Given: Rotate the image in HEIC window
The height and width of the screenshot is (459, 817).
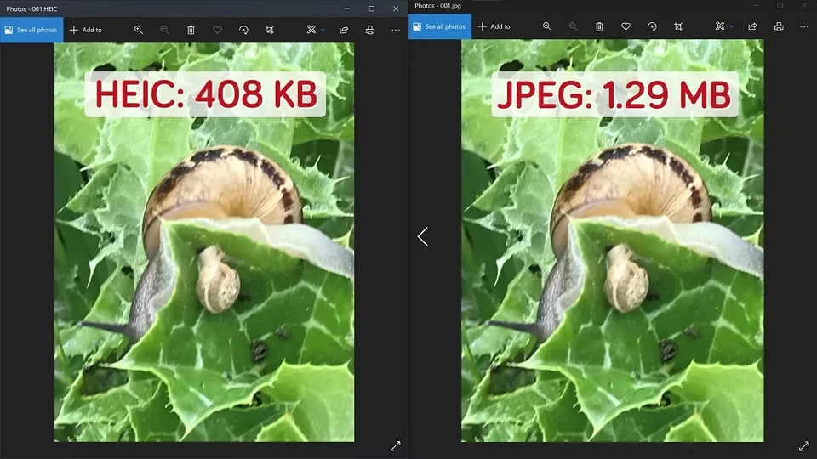Looking at the screenshot, I should click(243, 30).
